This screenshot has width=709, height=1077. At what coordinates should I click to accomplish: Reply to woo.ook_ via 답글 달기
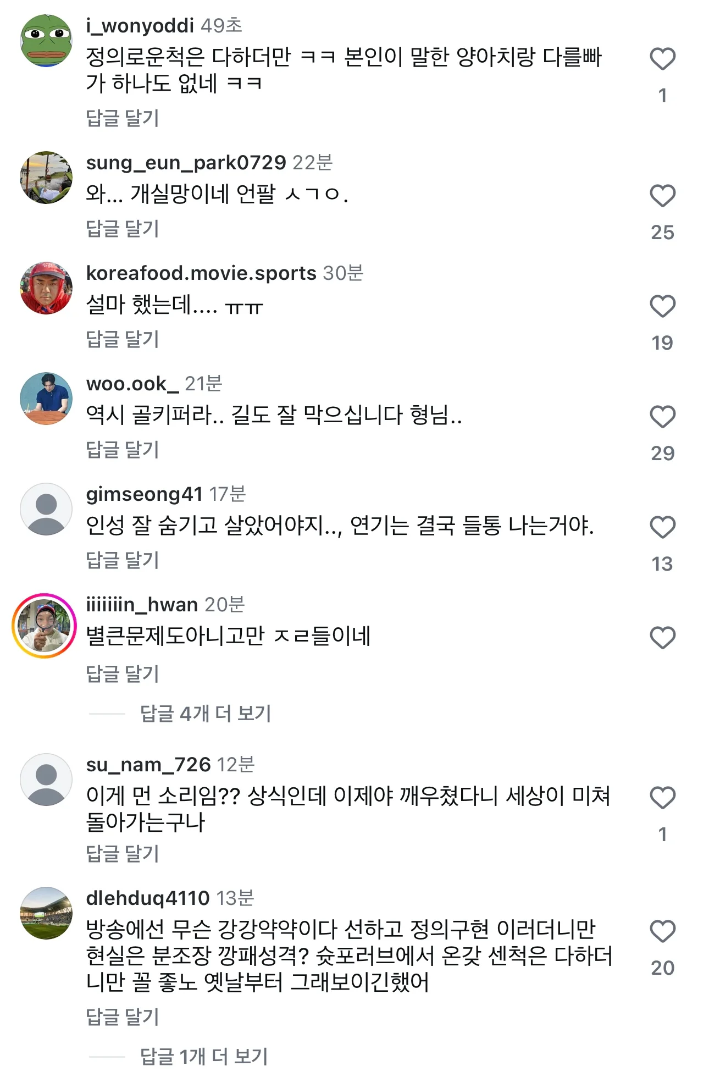point(123,450)
